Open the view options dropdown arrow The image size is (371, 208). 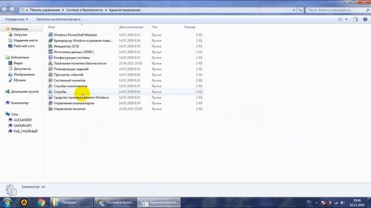[x=347, y=19]
